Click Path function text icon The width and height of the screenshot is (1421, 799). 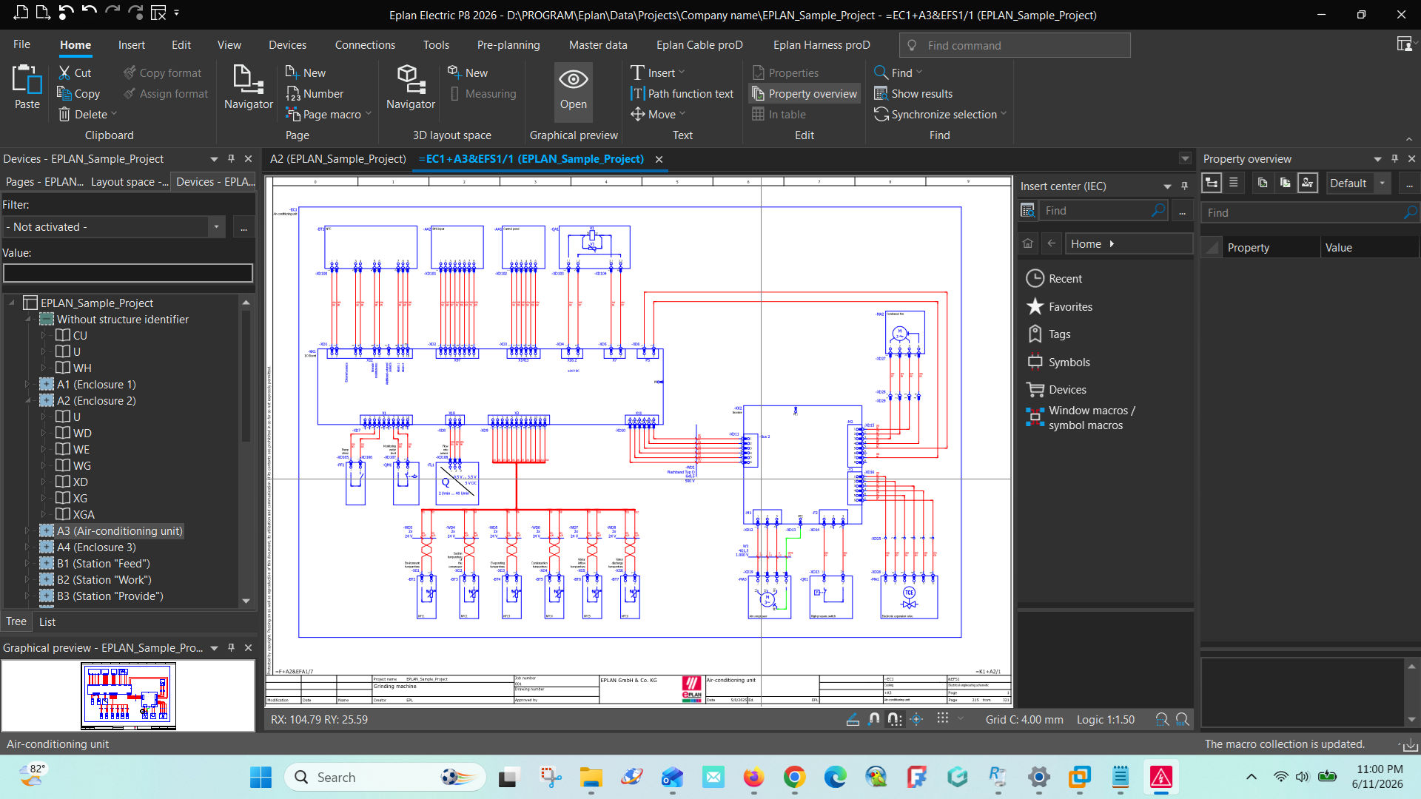637,93
